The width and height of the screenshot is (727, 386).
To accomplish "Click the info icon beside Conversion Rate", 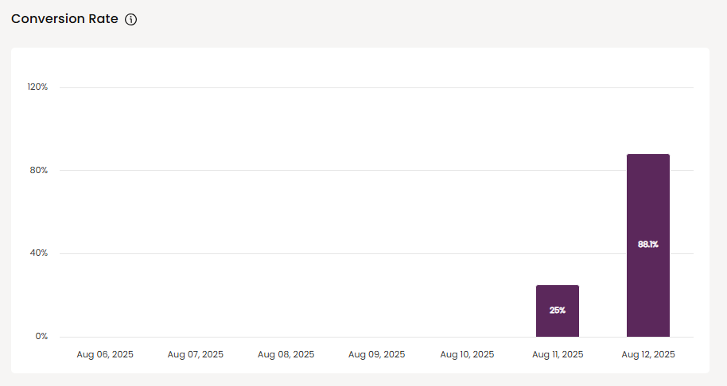I will pos(131,20).
